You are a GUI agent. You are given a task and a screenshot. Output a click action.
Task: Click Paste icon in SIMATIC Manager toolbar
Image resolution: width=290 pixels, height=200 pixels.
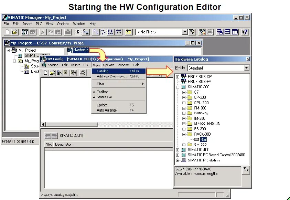click(x=58, y=32)
